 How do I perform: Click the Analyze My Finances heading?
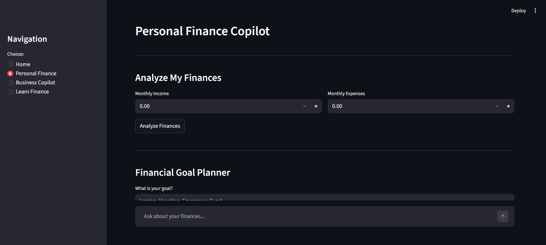[x=178, y=78]
